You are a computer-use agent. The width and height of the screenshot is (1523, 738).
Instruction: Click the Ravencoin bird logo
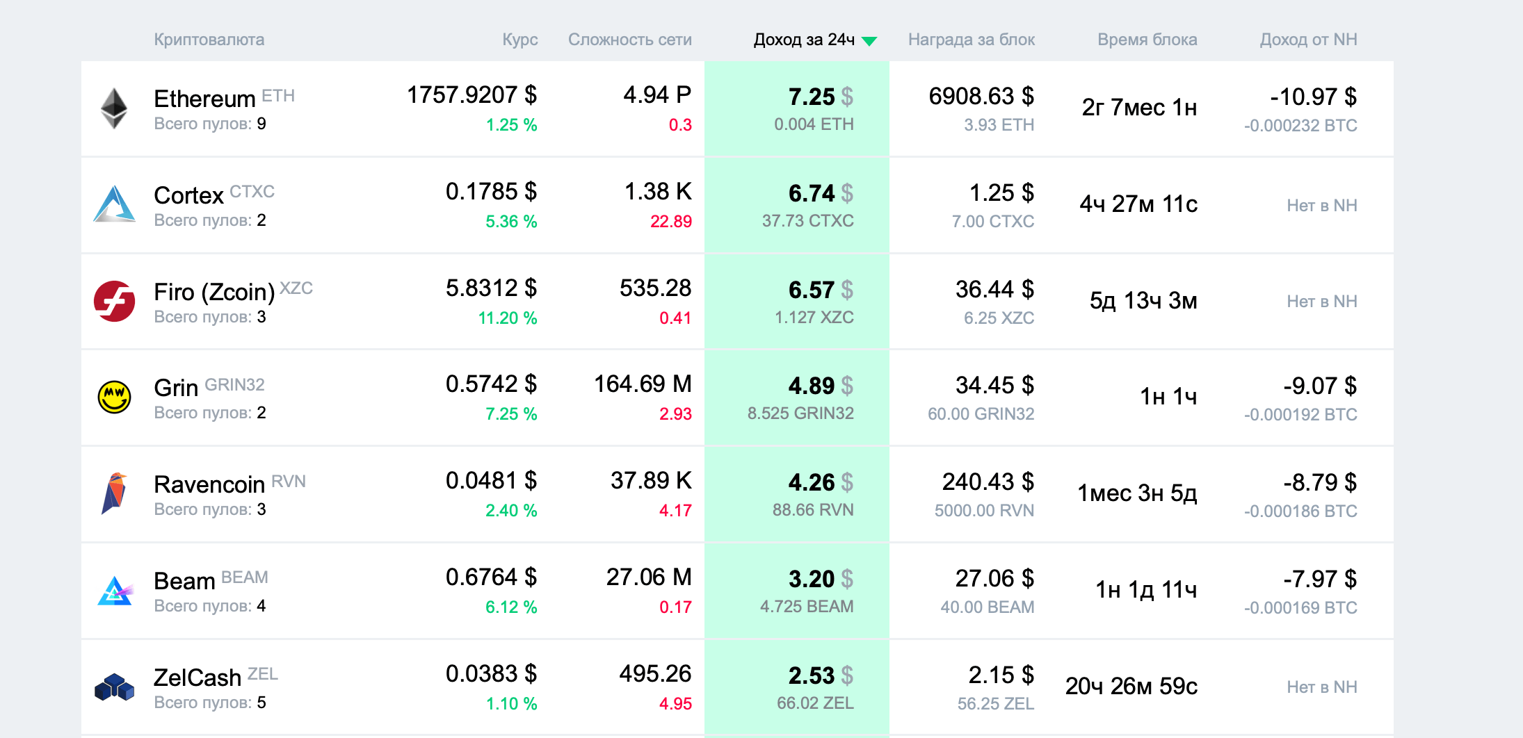pos(114,493)
